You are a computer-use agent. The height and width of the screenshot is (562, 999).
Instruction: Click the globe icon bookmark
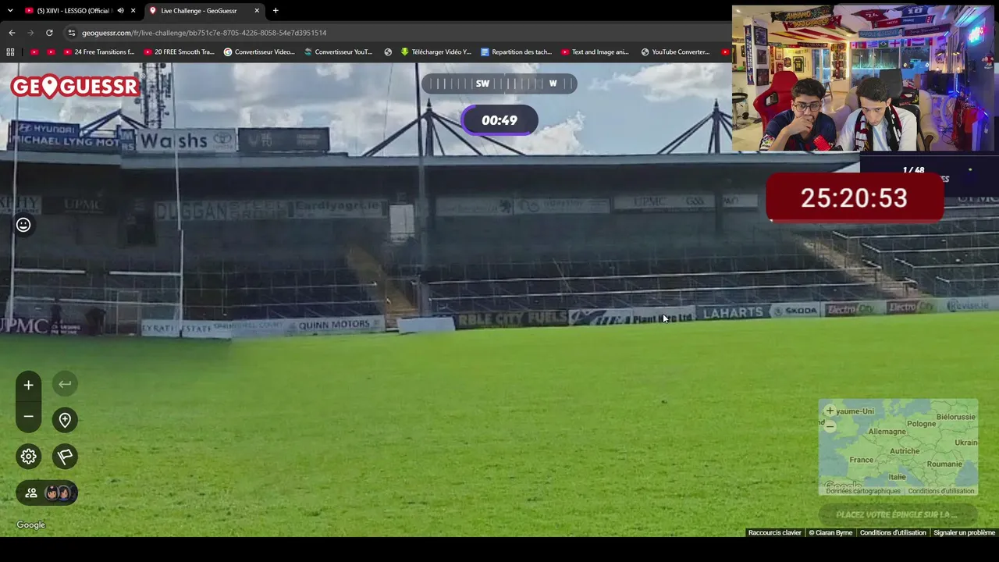[388, 52]
